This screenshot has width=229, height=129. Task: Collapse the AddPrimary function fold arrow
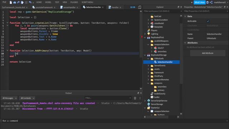click(x=8, y=51)
